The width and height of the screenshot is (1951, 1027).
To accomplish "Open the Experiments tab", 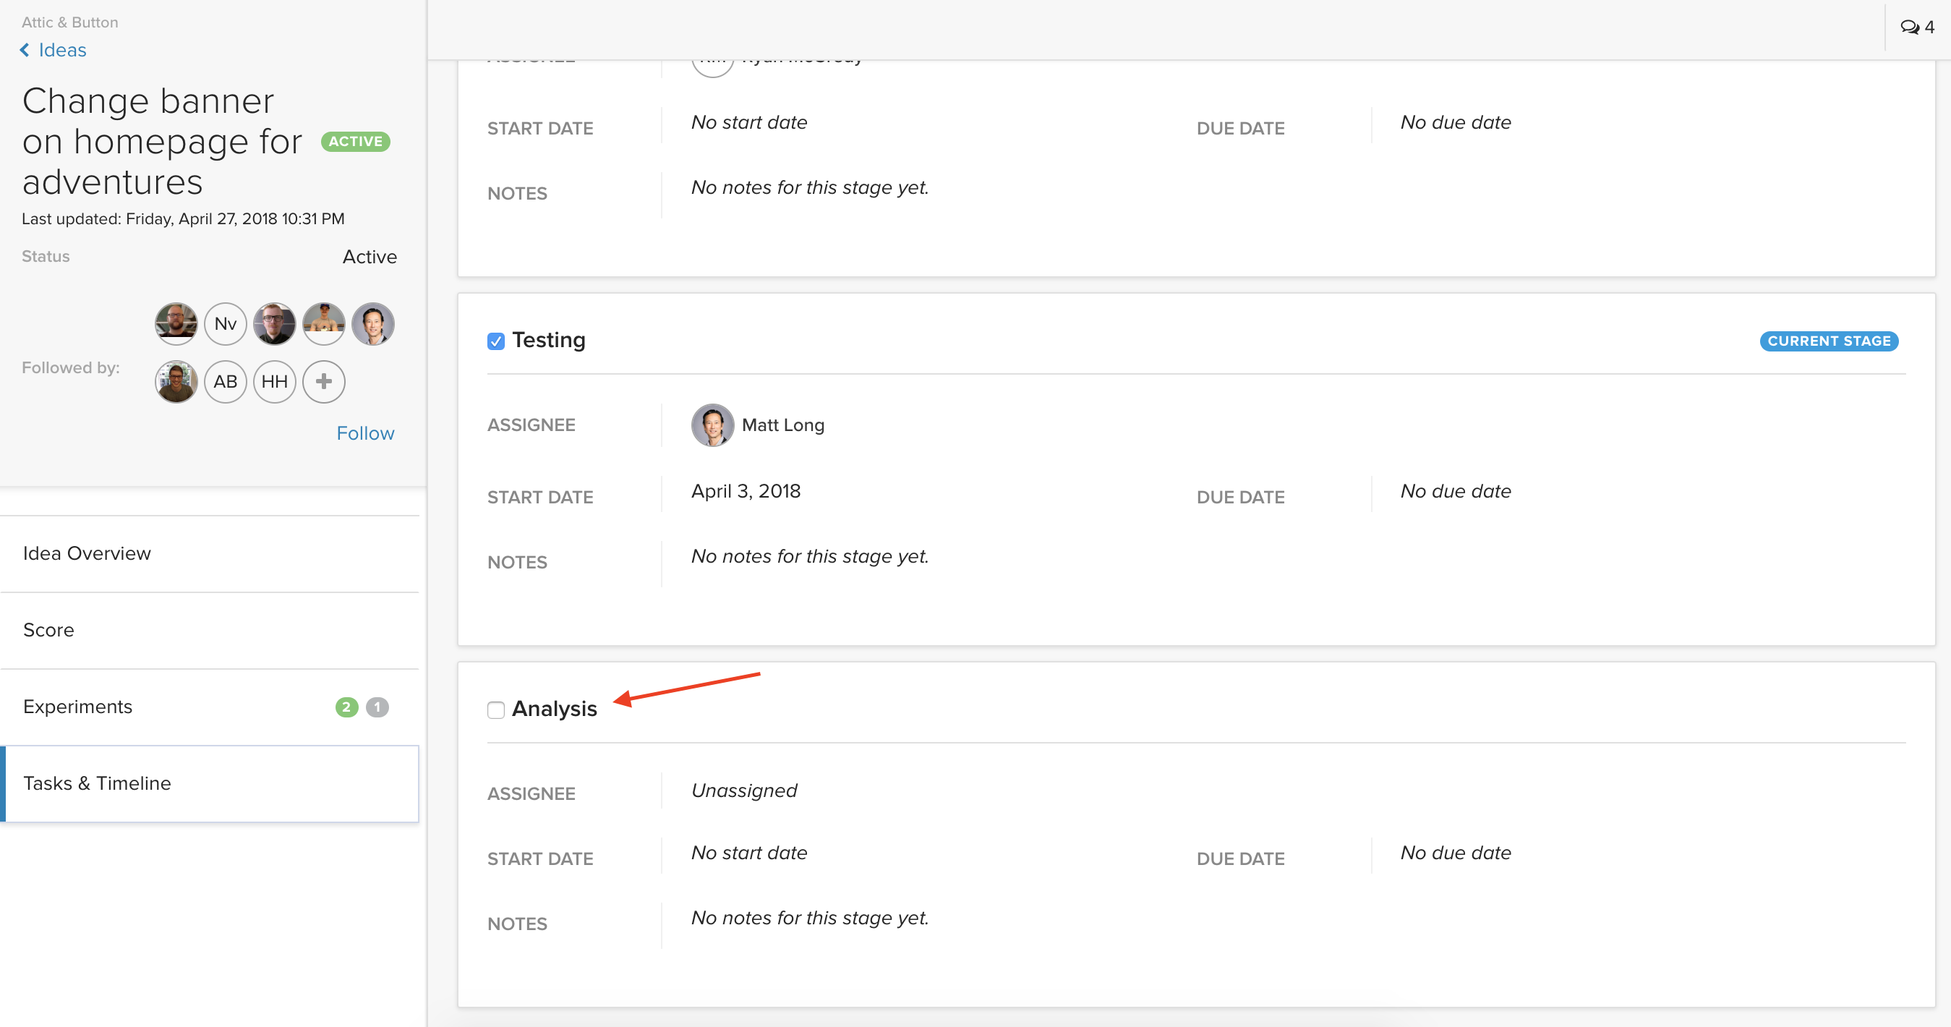I will pos(78,707).
